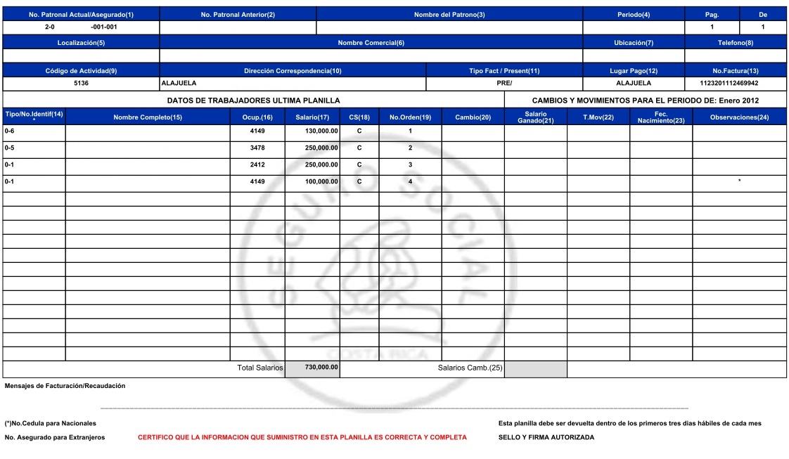Click the "Esta planilla debe ser devuelta" notice
Viewport: 789px width, 459px height.
click(x=629, y=423)
